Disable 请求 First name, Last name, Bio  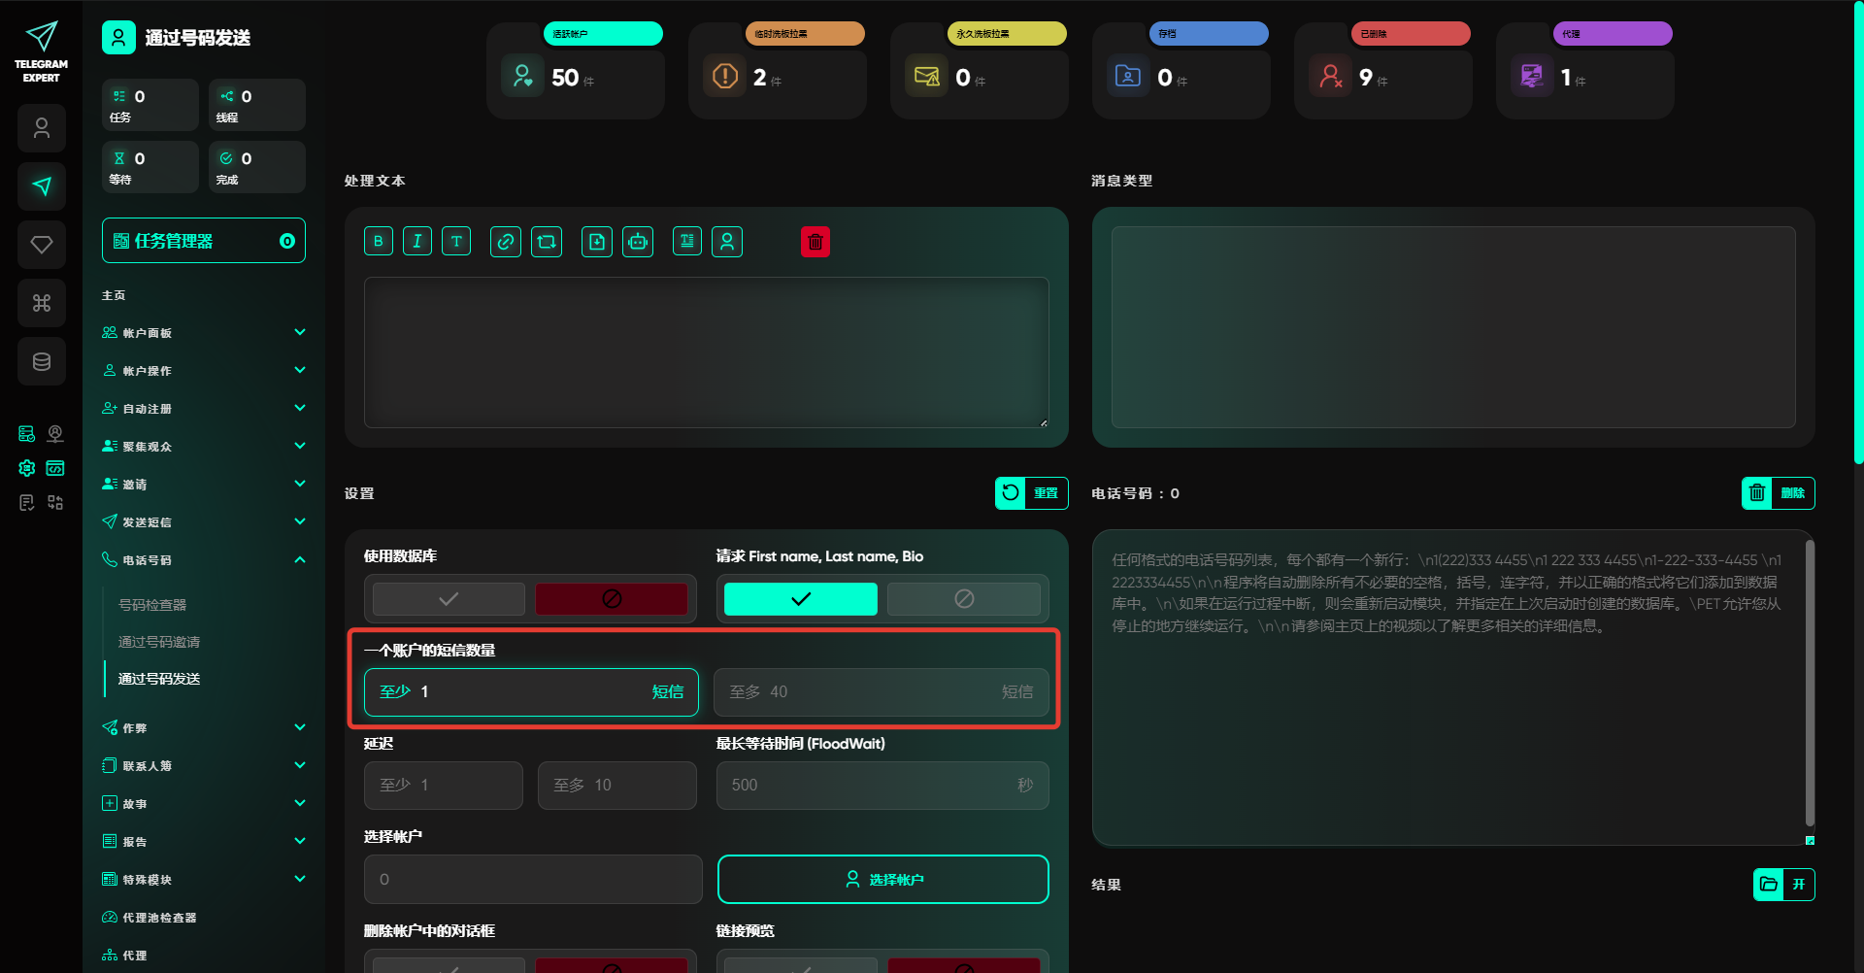(963, 599)
